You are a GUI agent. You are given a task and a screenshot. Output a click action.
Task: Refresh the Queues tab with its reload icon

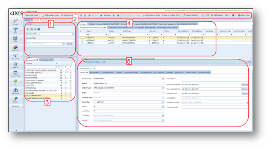tap(37, 60)
